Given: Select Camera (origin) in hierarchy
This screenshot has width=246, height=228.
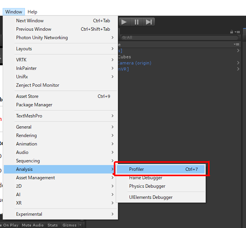Looking at the screenshot, I should 134,63.
